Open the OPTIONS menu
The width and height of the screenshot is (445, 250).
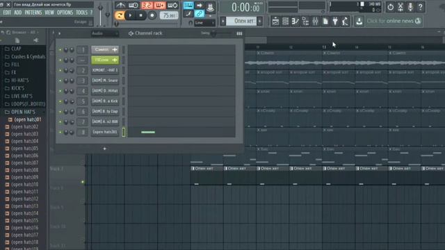tap(65, 12)
